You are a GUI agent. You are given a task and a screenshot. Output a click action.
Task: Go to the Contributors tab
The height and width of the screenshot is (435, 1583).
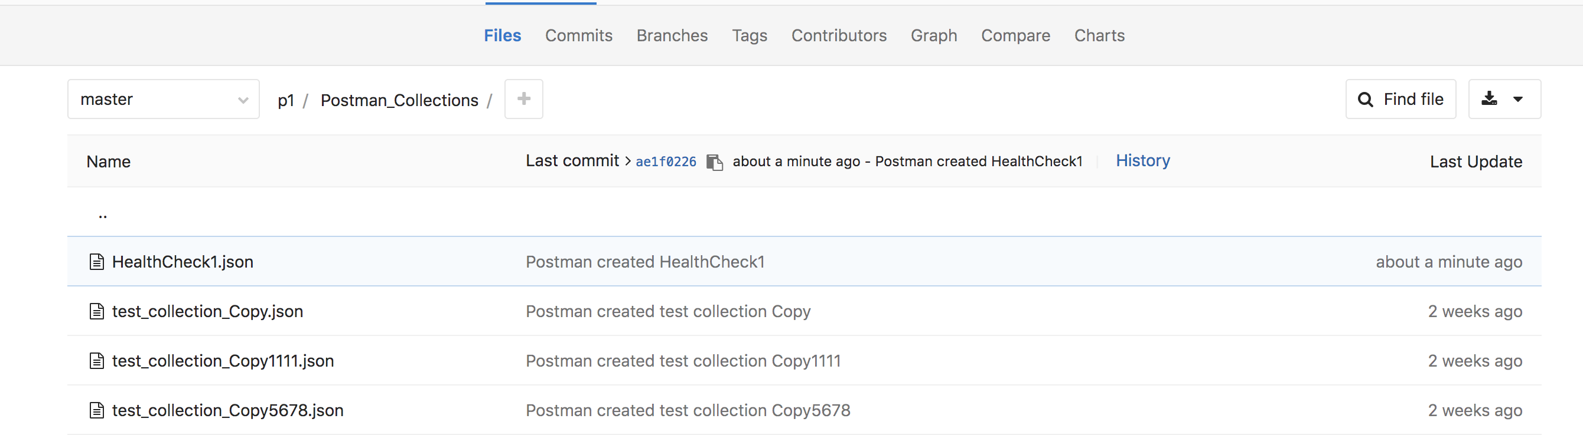[838, 35]
